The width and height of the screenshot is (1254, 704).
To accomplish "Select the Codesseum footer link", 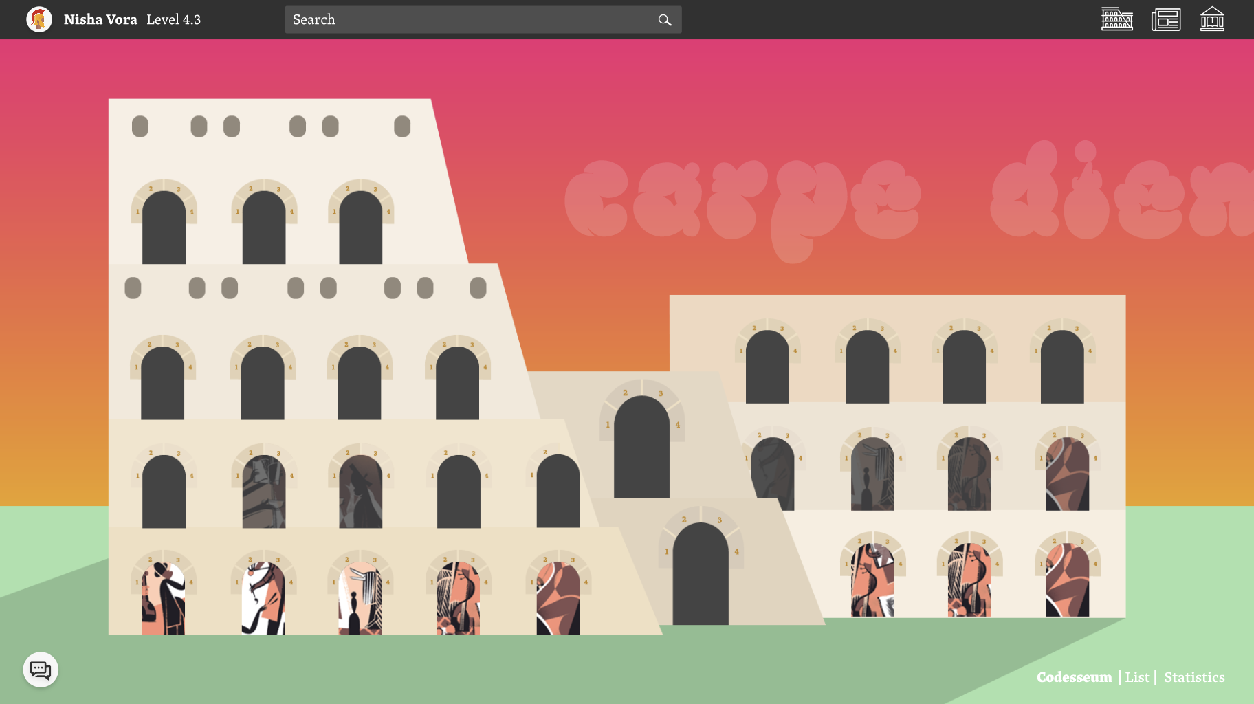I will click(1074, 677).
